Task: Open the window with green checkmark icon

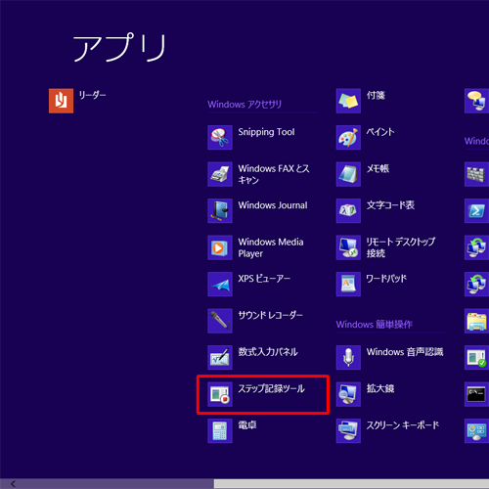Action: coord(476,358)
